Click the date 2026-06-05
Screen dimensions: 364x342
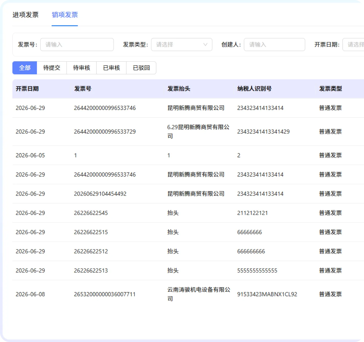coord(30,155)
